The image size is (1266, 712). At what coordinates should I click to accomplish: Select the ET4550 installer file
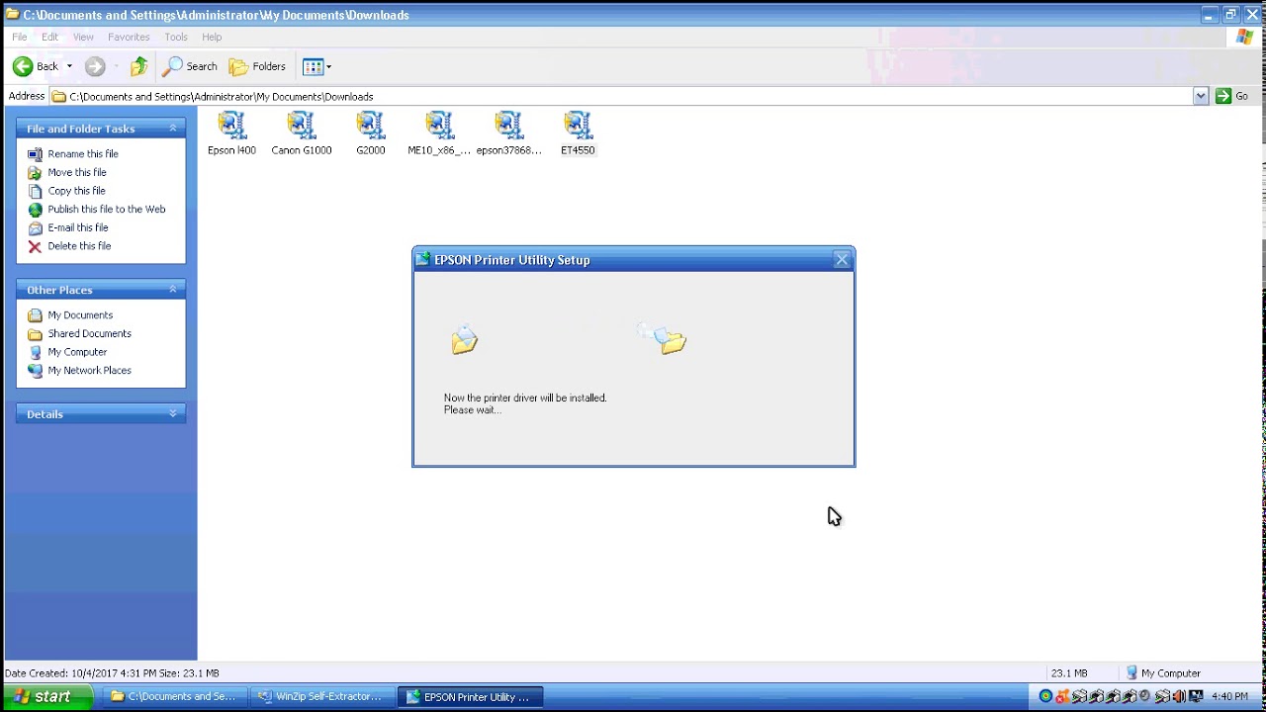(578, 133)
